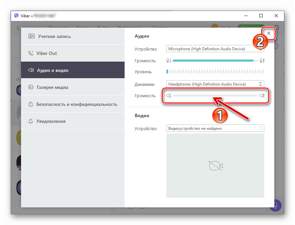Close the Viber window

coord(276,16)
